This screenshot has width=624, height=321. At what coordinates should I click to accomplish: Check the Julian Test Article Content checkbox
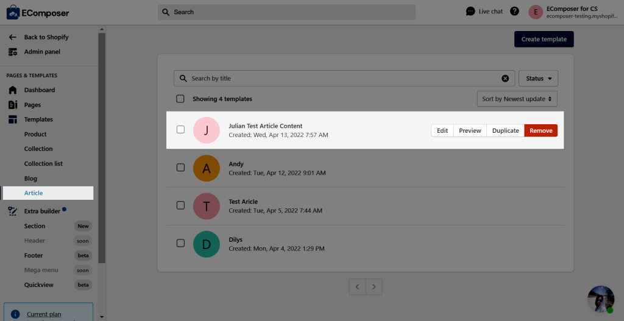coord(180,129)
